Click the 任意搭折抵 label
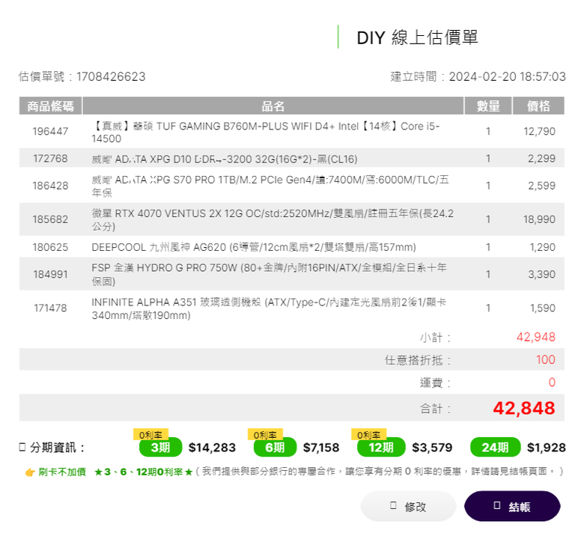The image size is (584, 539). tap(418, 360)
